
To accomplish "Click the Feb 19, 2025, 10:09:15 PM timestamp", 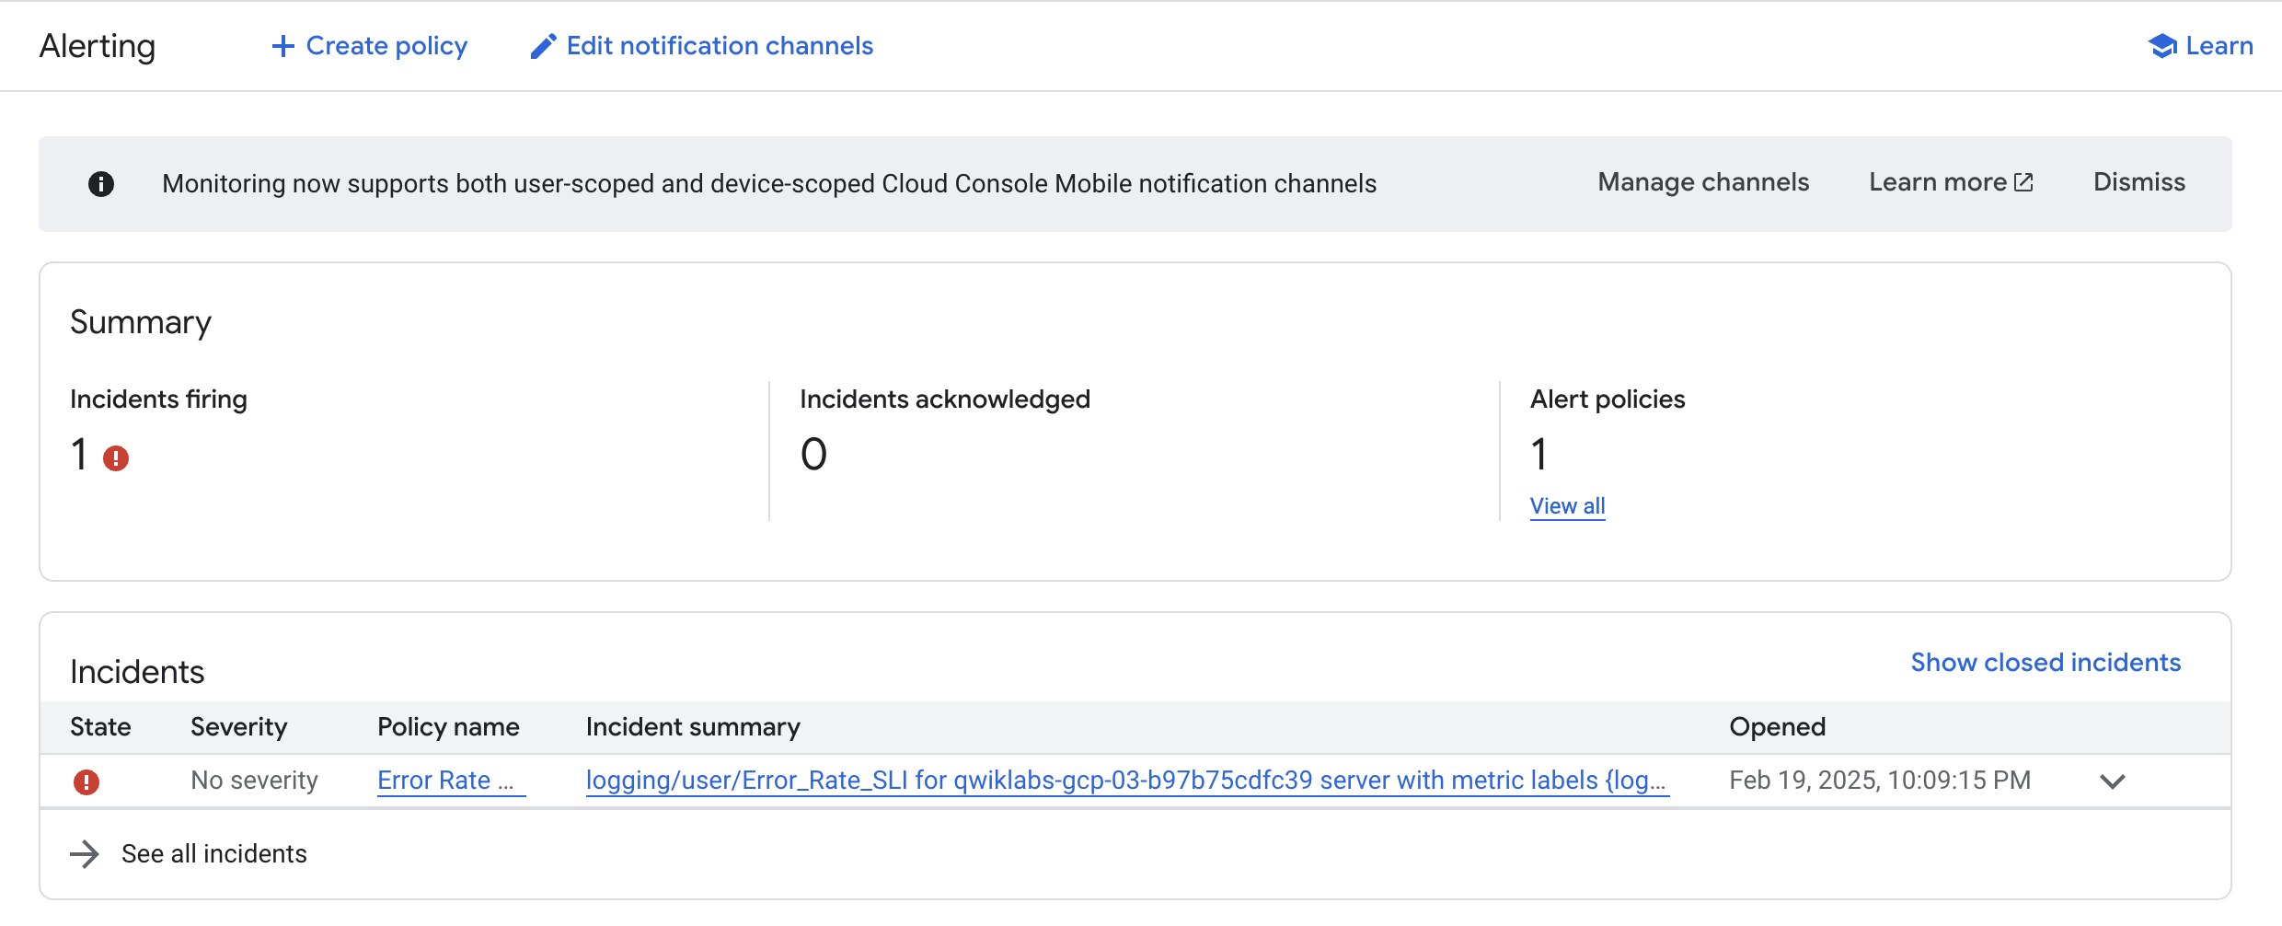I will (x=1880, y=781).
